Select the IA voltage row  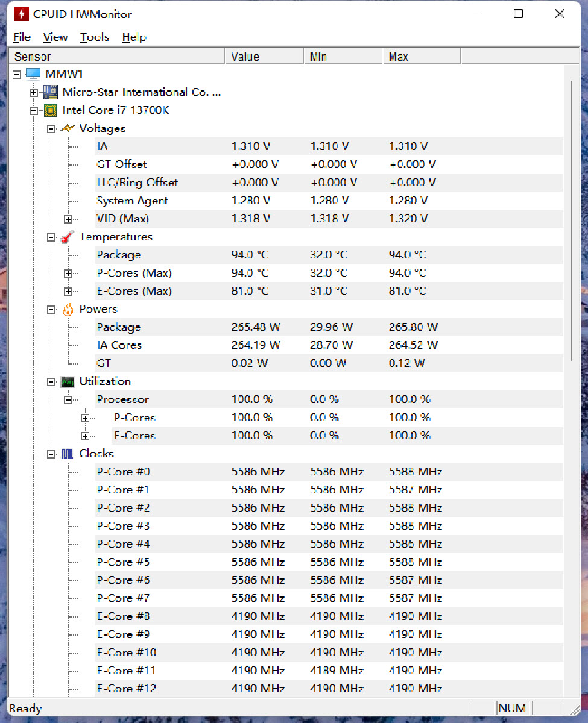329,146
